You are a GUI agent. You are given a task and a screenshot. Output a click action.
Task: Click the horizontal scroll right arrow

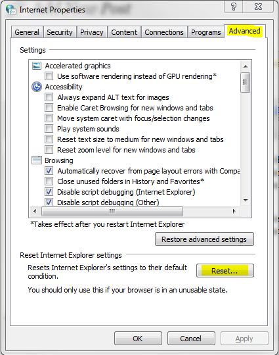click(x=234, y=211)
